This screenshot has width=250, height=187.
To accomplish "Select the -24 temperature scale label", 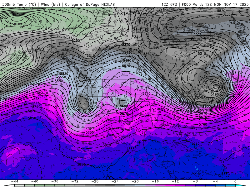I will [115, 181].
